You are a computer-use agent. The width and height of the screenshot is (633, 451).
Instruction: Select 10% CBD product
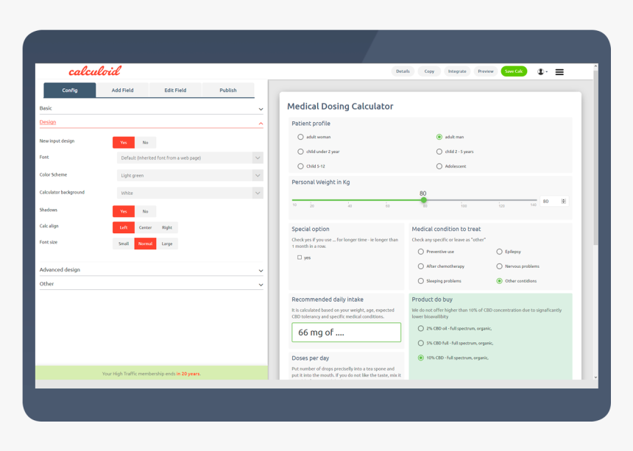click(x=421, y=358)
